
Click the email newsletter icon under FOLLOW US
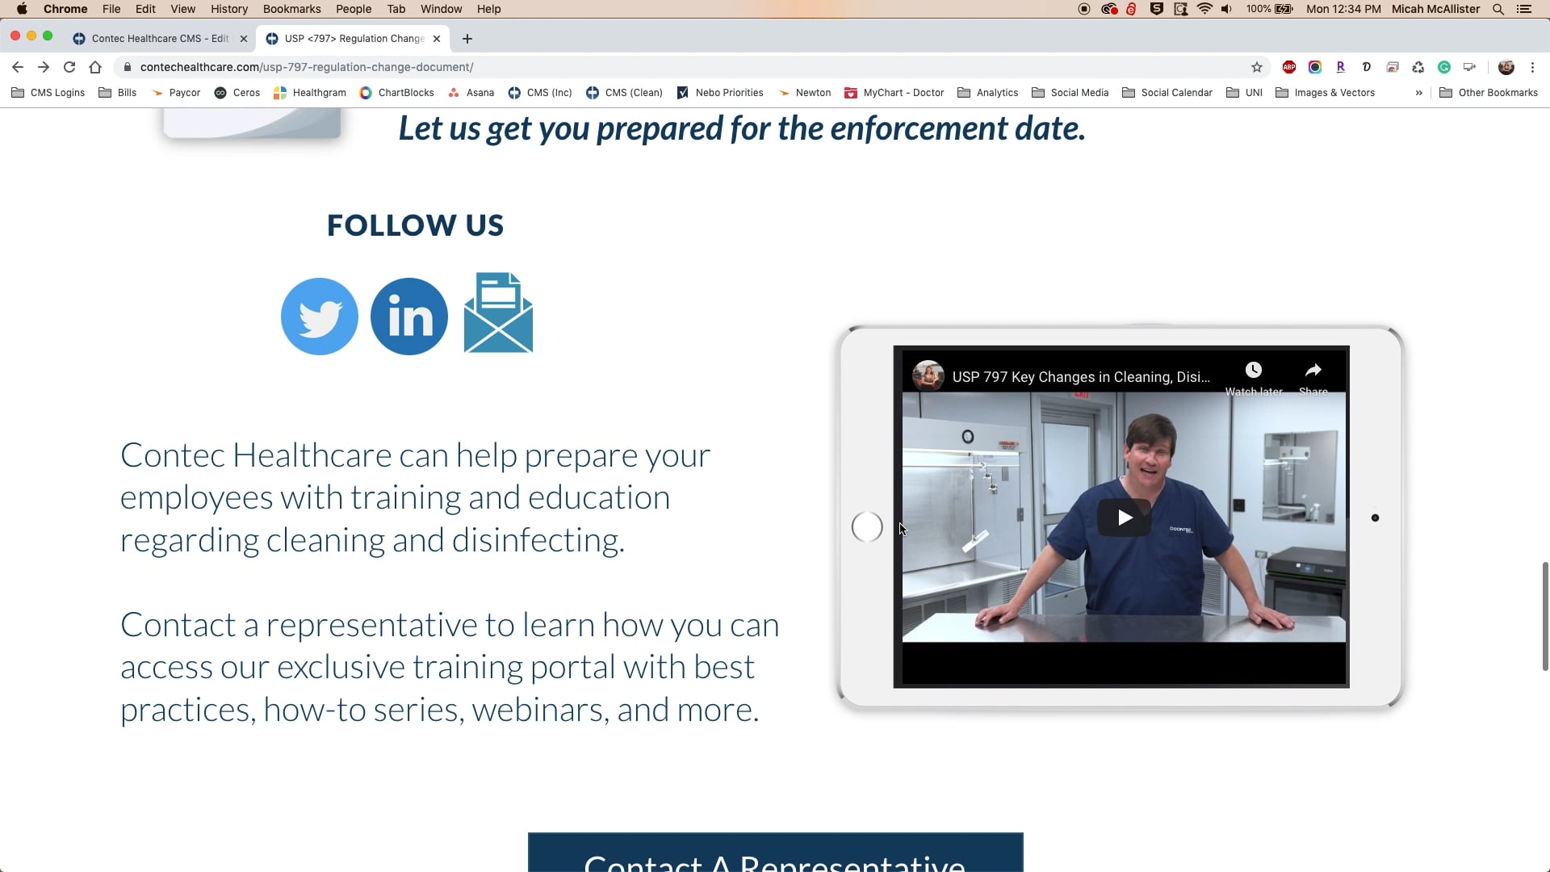click(x=497, y=313)
